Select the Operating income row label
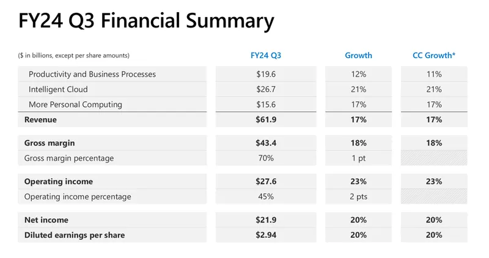489x258 pixels. 59,182
